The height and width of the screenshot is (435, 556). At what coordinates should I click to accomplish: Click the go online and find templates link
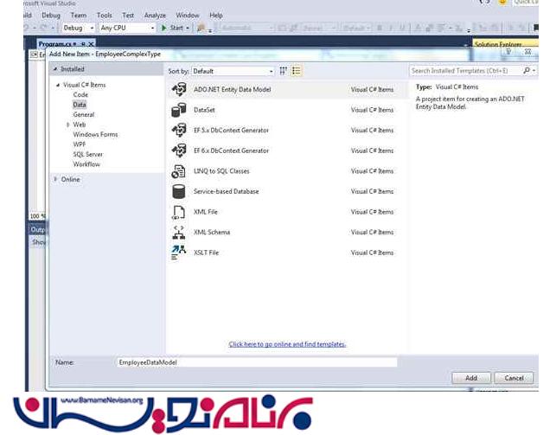[287, 344]
